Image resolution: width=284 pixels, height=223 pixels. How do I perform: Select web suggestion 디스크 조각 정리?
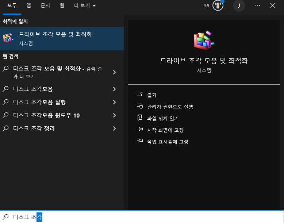(62, 128)
